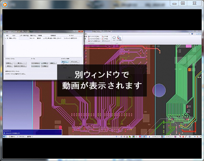Open the coordinate dropdown in the status bar
204x161 pixels.
[155, 137]
